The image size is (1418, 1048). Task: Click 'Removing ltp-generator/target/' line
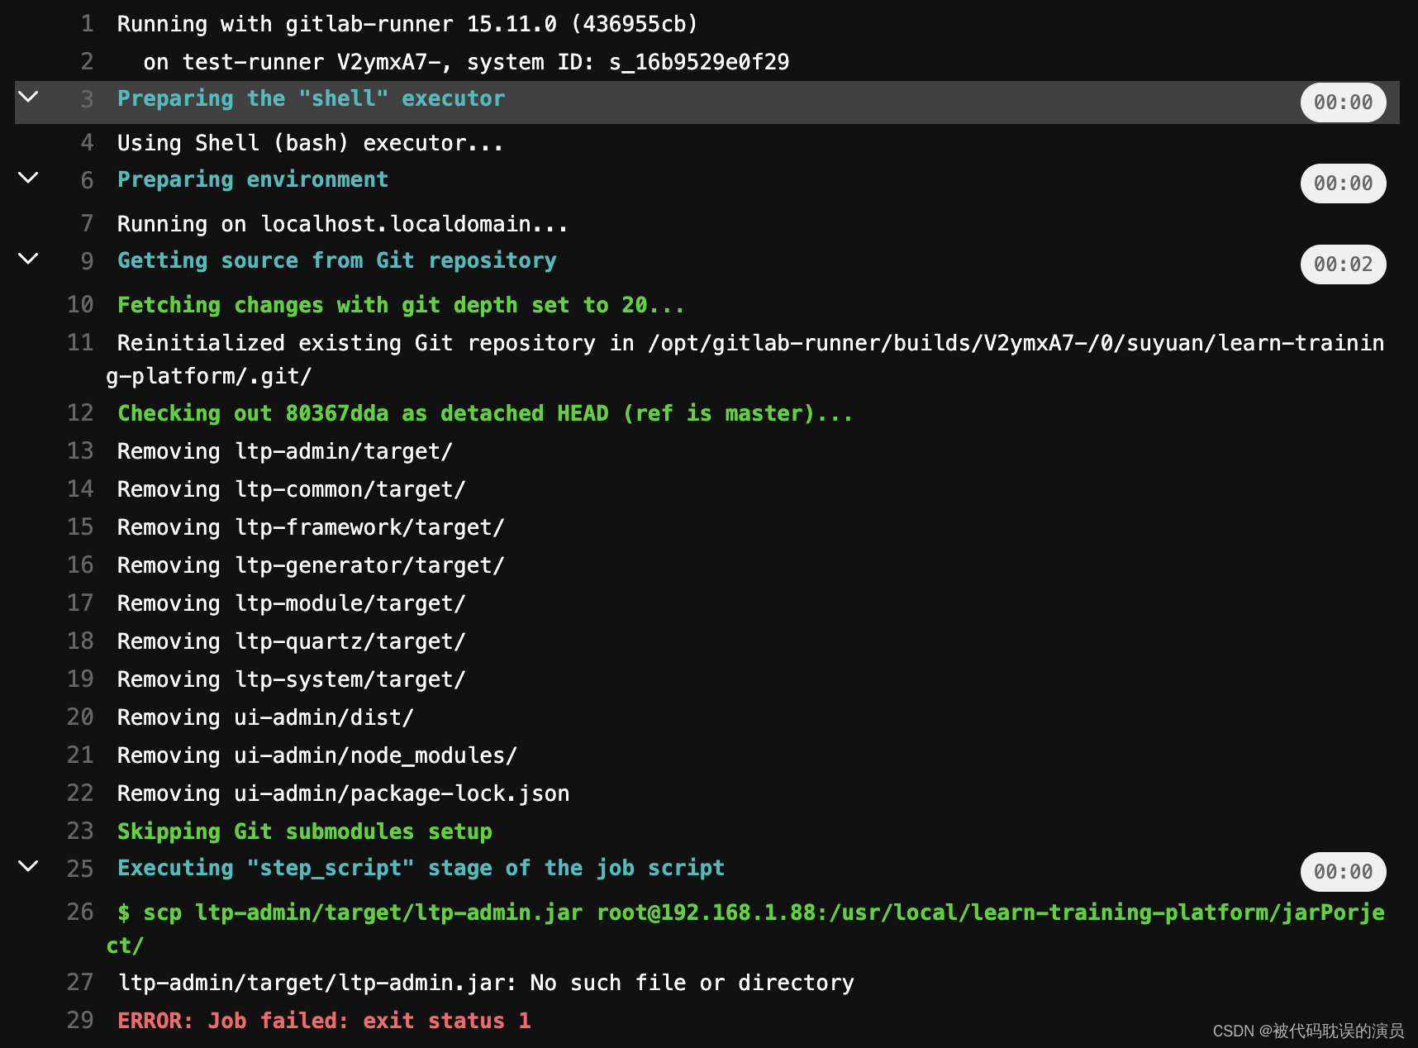tap(311, 565)
